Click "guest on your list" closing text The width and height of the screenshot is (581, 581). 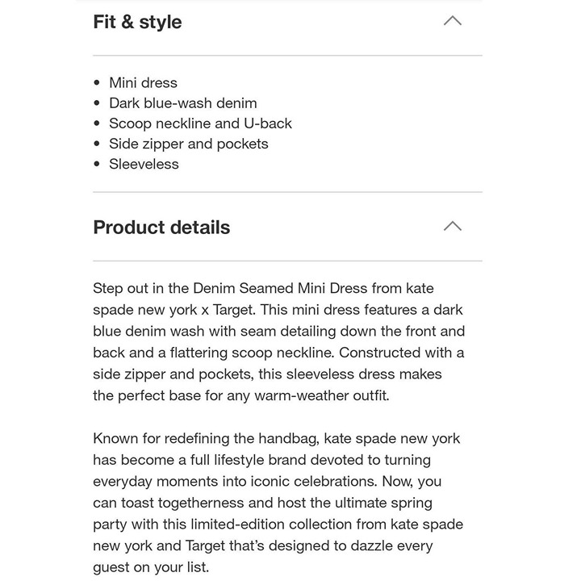[x=151, y=567]
